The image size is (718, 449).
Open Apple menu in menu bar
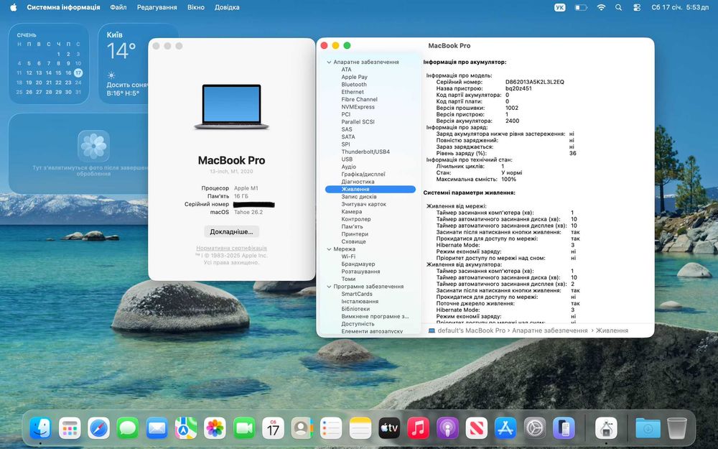tap(13, 7)
